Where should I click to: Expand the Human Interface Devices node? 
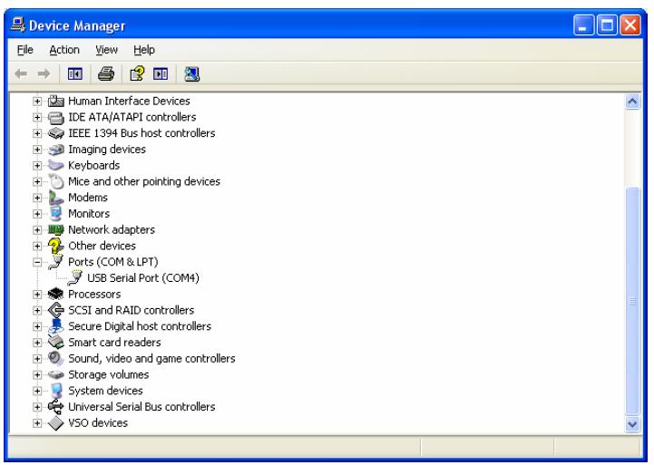(x=38, y=102)
